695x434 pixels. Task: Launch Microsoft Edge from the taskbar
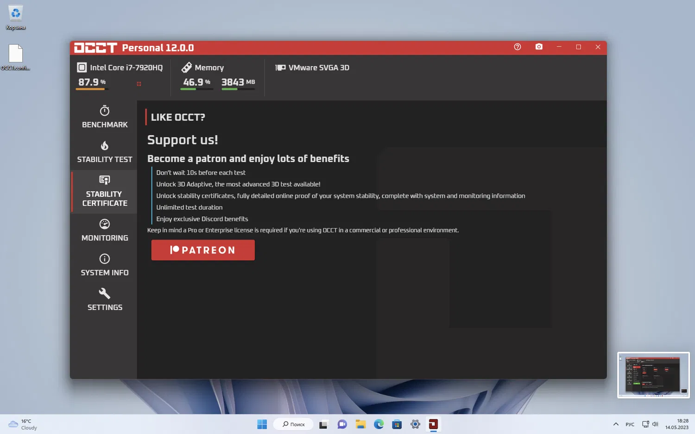click(379, 424)
